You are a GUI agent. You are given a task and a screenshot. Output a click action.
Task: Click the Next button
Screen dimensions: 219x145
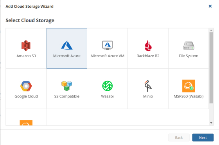(203, 138)
